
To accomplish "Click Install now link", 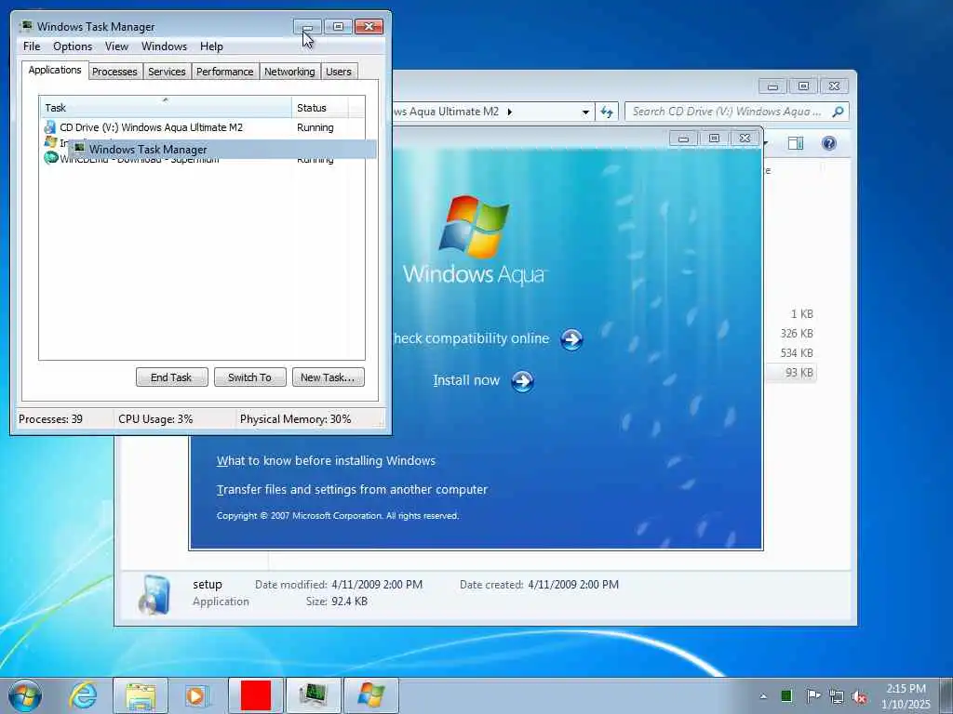I will 466,380.
